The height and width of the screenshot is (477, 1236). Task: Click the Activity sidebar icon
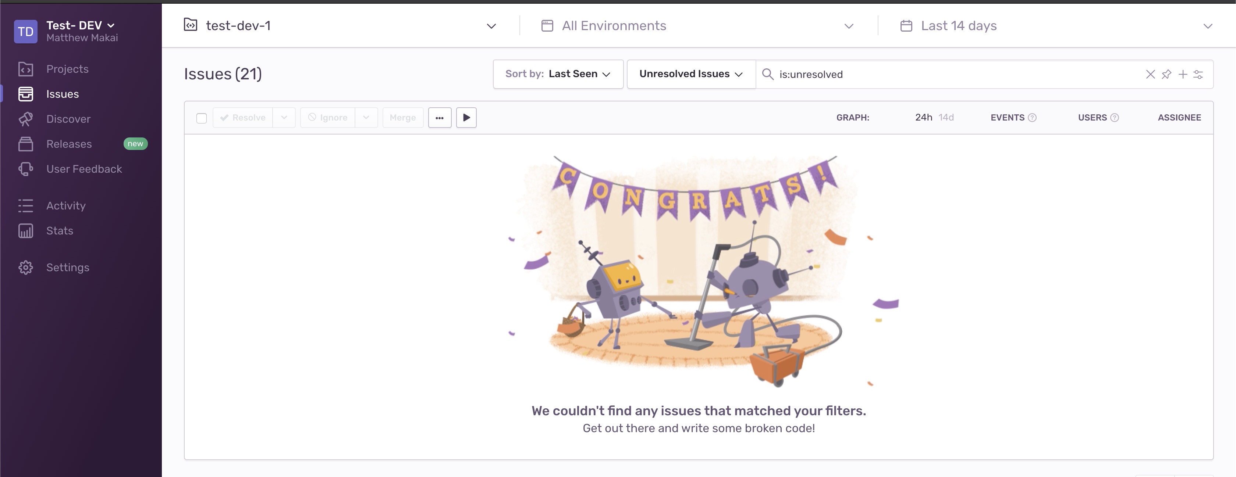(x=26, y=205)
